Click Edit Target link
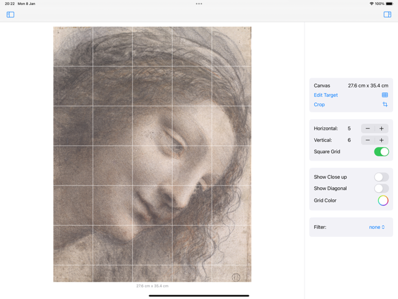The width and height of the screenshot is (398, 299). pos(326,95)
